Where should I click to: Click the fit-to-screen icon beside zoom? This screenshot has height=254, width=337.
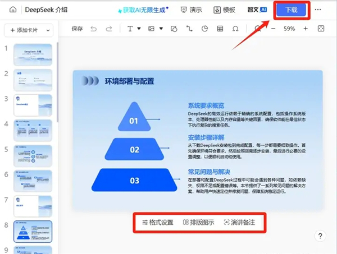(321, 29)
